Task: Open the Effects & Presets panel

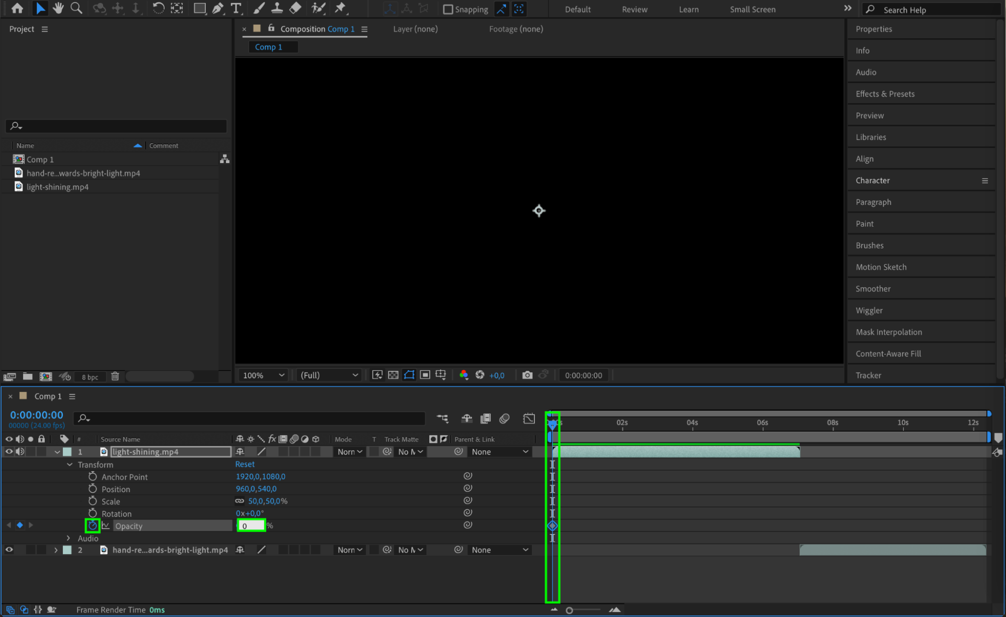Action: pyautogui.click(x=885, y=94)
